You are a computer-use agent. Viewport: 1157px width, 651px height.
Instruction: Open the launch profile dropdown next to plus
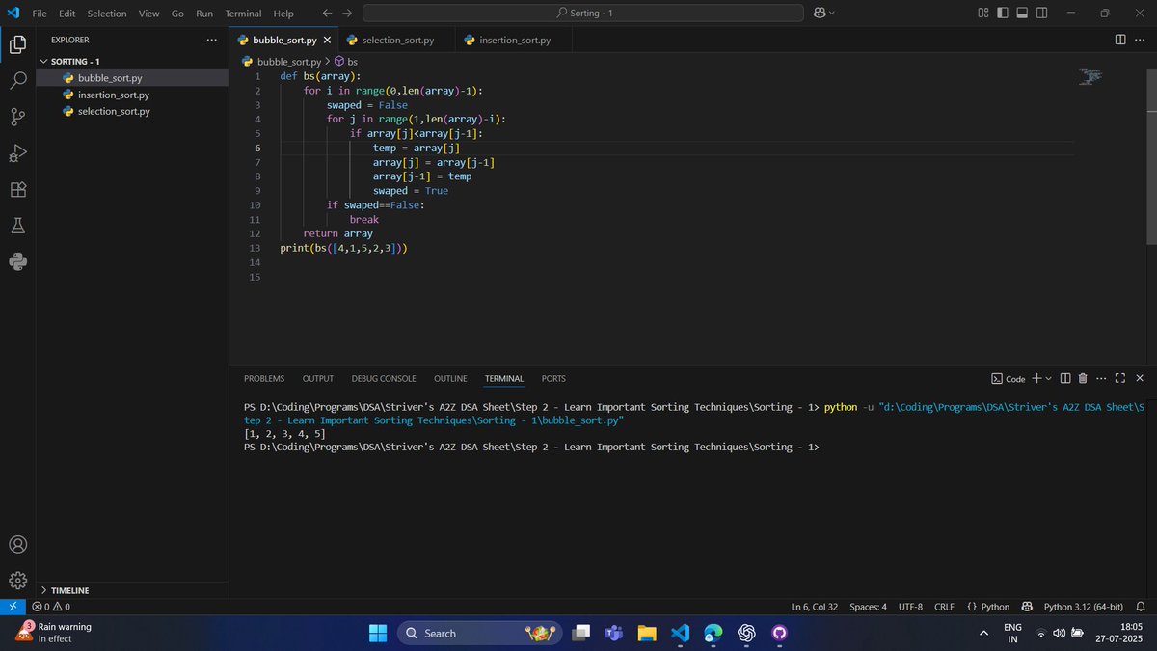coord(1049,378)
